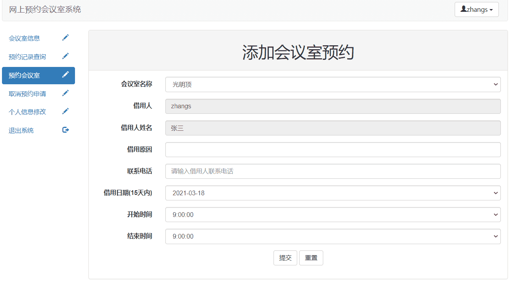Click the 借用原因 form label
Viewport: 519px width, 289px height.
tap(139, 149)
